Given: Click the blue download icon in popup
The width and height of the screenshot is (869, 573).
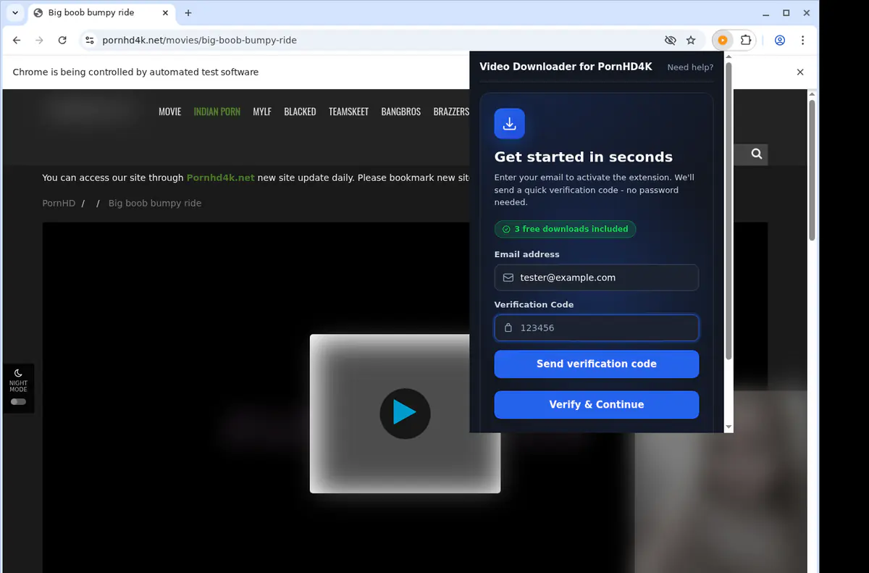Looking at the screenshot, I should click(510, 123).
